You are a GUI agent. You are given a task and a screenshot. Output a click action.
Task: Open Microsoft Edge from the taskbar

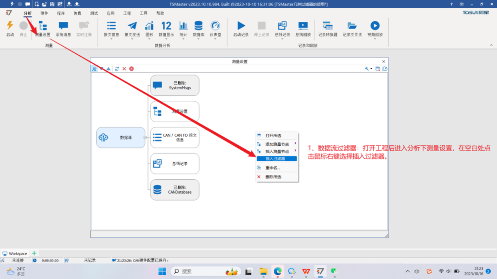coord(278,271)
